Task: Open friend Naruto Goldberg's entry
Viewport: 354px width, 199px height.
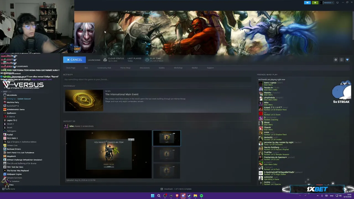Action: pyautogui.click(x=272, y=147)
